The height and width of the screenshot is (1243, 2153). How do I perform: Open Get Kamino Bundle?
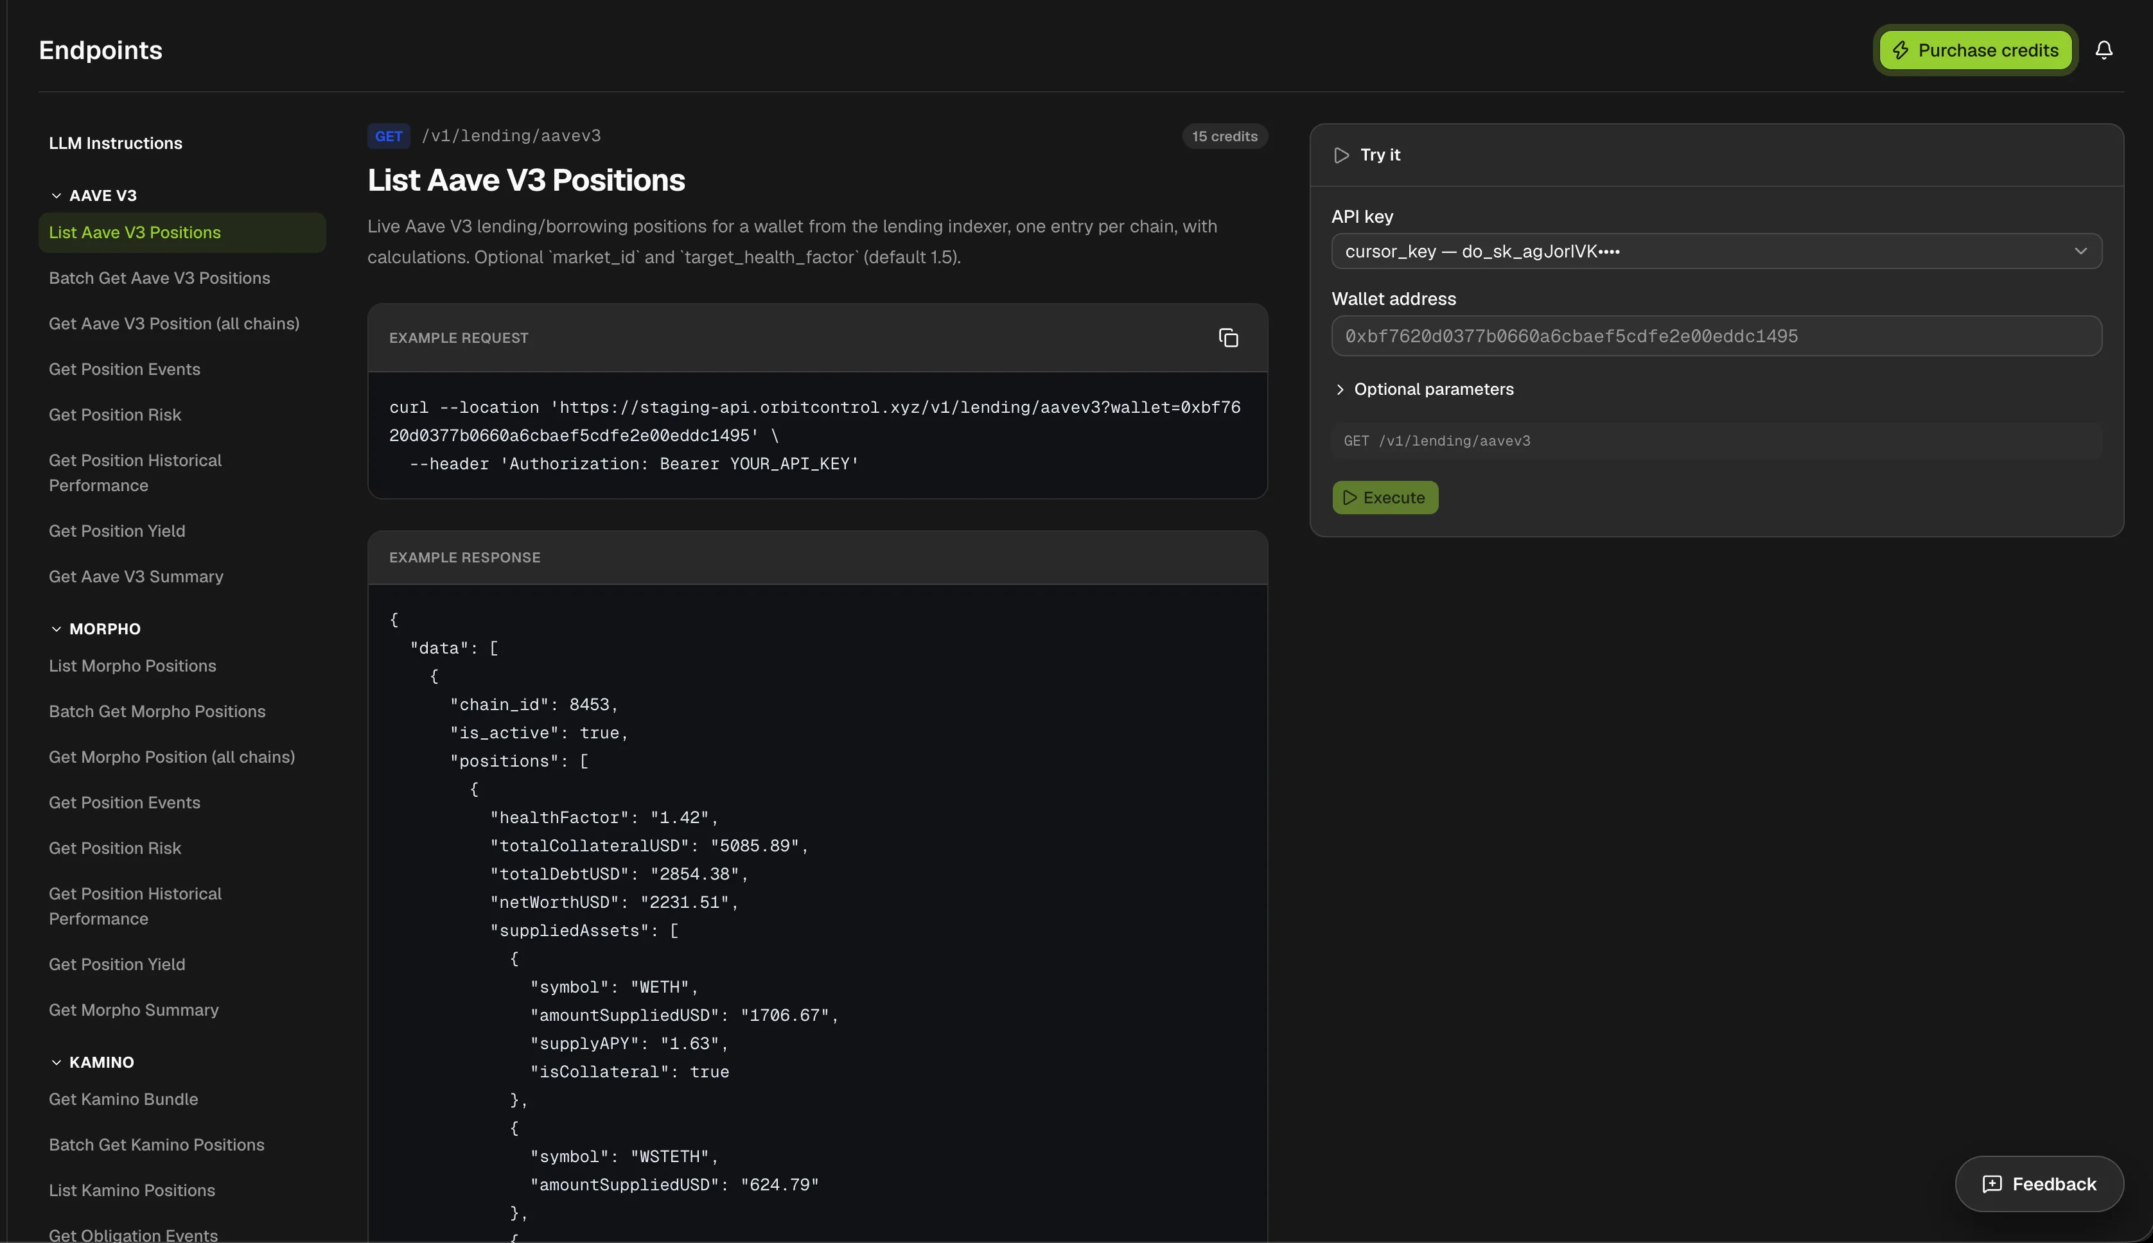[x=123, y=1100]
